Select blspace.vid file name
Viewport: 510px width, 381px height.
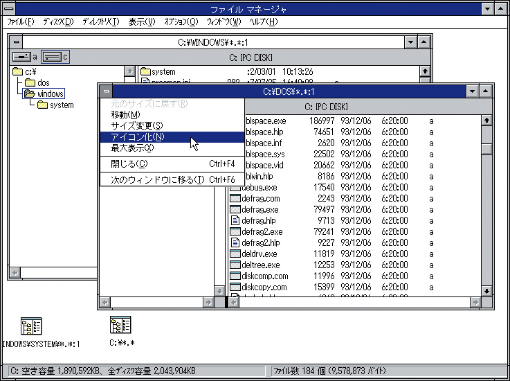coord(264,165)
